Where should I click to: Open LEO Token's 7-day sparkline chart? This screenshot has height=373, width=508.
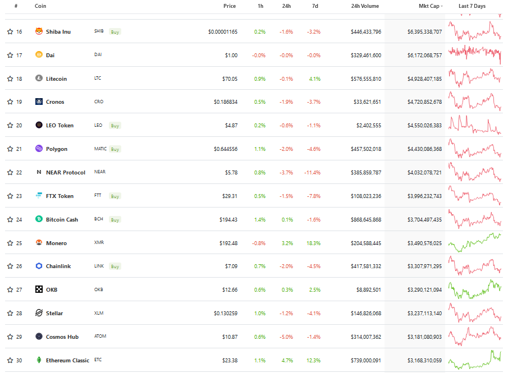[x=475, y=125]
